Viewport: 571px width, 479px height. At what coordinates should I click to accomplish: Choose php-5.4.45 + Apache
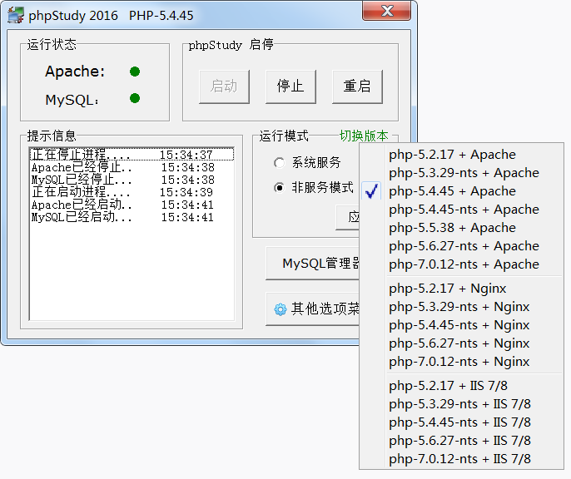[x=461, y=191]
